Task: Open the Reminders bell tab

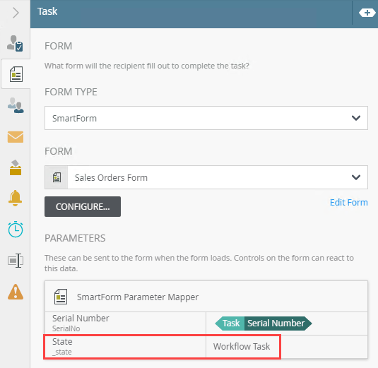Action: point(15,198)
